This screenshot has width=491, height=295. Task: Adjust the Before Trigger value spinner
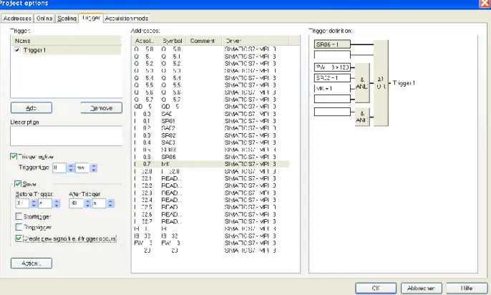coord(34,203)
